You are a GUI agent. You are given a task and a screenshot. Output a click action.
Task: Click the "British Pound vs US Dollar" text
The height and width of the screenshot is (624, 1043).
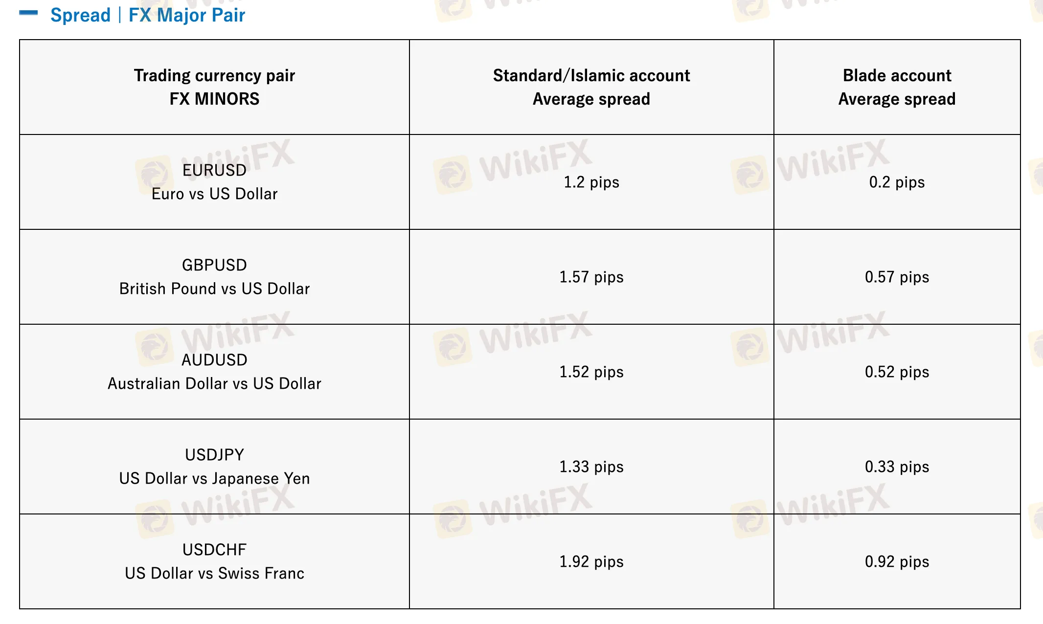[x=214, y=289]
